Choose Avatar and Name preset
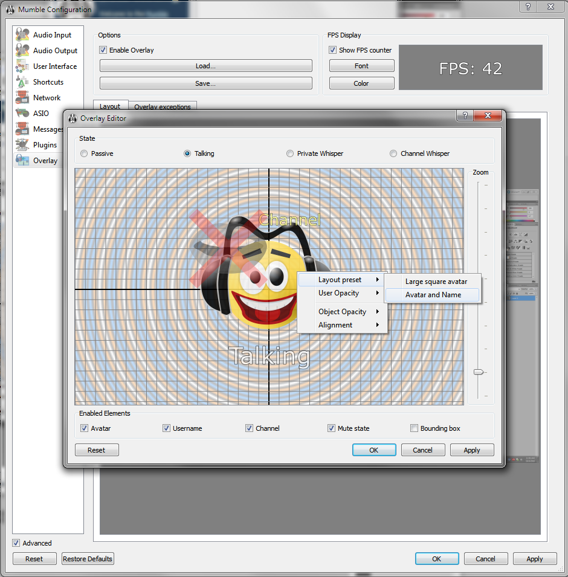This screenshot has height=577, width=568. [x=433, y=295]
